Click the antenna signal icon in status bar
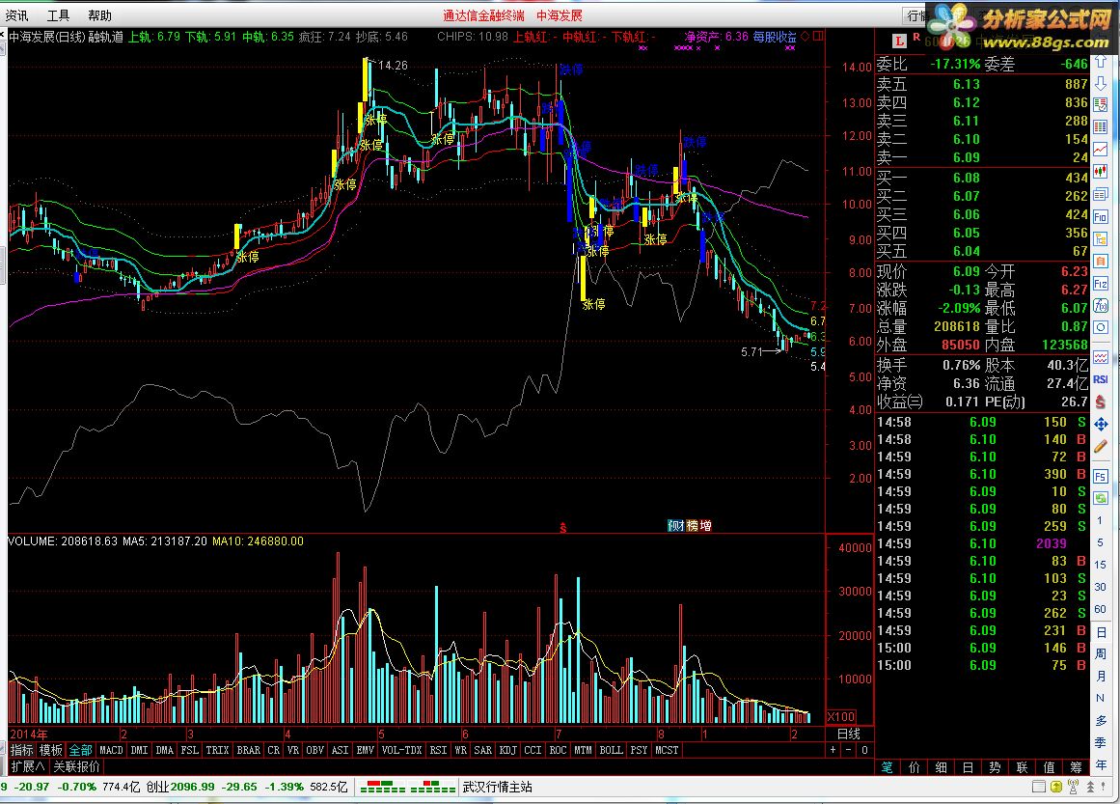The width and height of the screenshot is (1120, 804). (1073, 787)
